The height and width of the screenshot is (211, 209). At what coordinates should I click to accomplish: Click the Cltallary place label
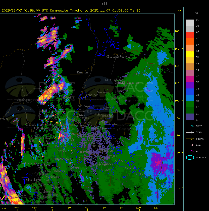[x=33, y=180]
